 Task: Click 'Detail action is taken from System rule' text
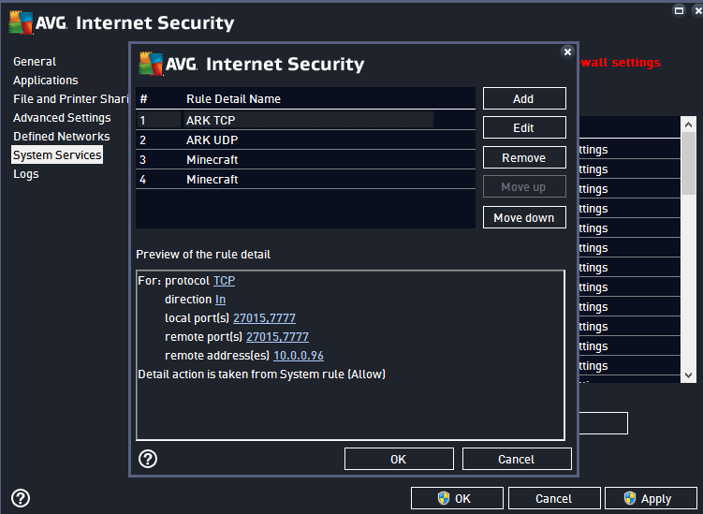pos(261,374)
